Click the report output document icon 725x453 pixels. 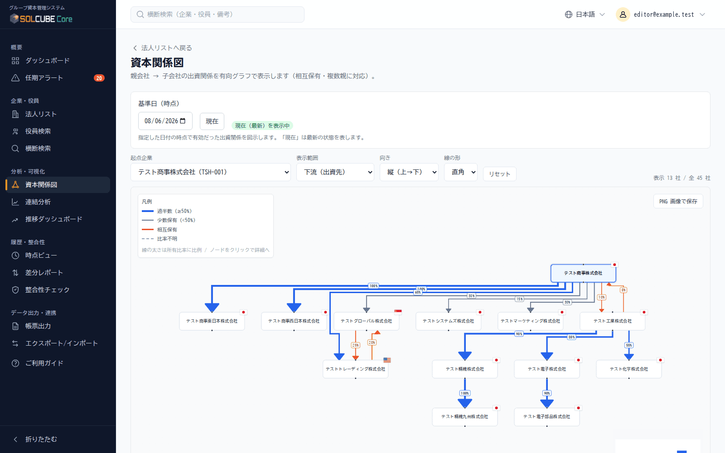(x=15, y=326)
